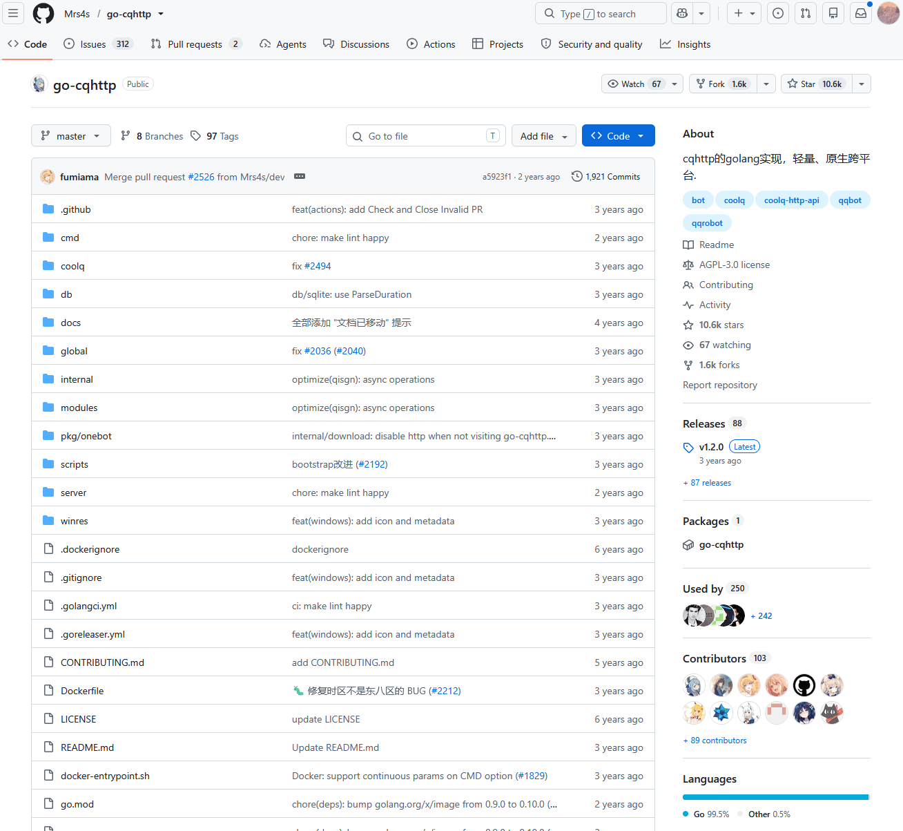Open the coolq folder
Image resolution: width=903 pixels, height=831 pixels.
tap(72, 266)
